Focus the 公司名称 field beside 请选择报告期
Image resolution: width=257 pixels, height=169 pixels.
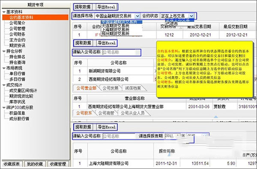pos(119,136)
